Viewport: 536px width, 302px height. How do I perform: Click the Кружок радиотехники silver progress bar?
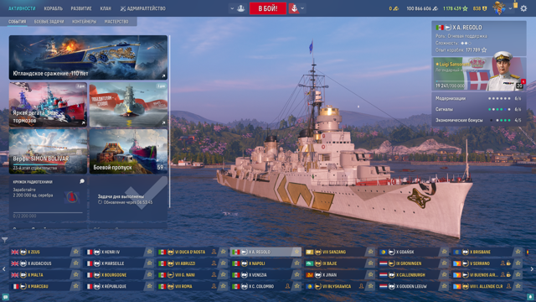(48, 212)
